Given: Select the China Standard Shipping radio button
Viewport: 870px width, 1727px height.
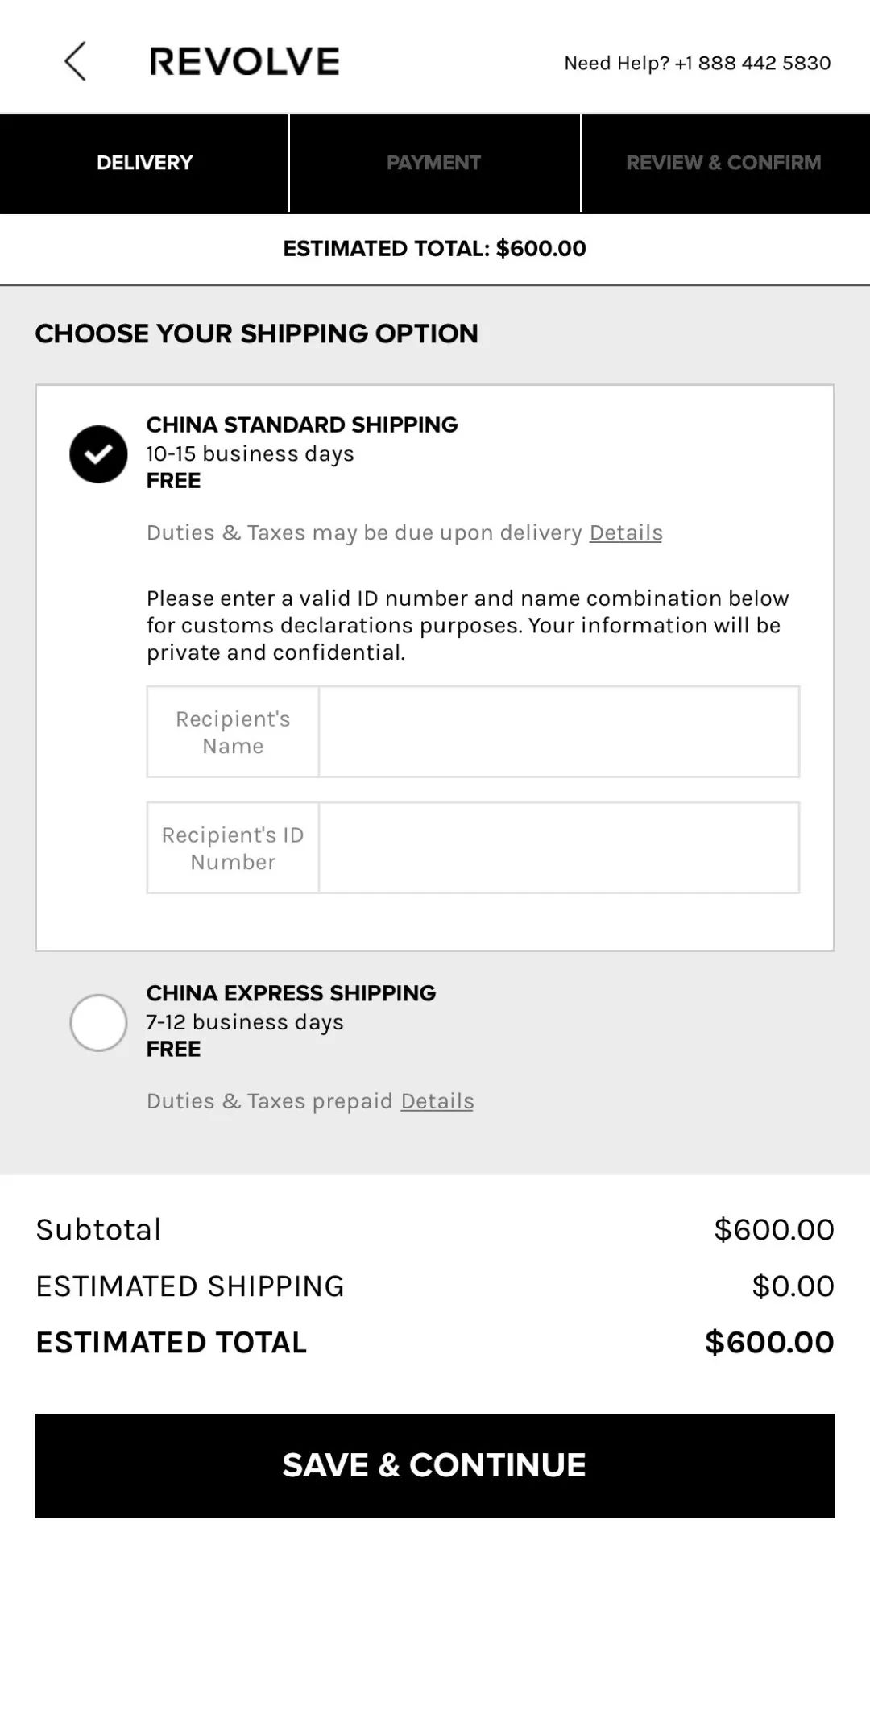Looking at the screenshot, I should (x=98, y=454).
